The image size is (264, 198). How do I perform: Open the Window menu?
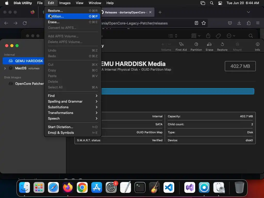tap(95, 3)
